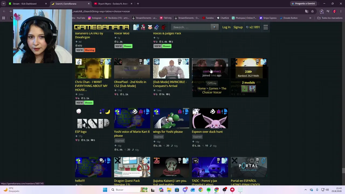
Task: Open Chris Chan mod thumbnail
Action: 93,68
